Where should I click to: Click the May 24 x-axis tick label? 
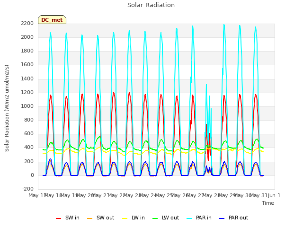[x=147, y=195]
